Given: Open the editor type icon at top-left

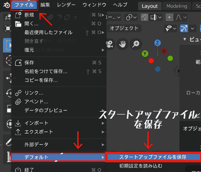Looking at the screenshot, I should (8, 17).
